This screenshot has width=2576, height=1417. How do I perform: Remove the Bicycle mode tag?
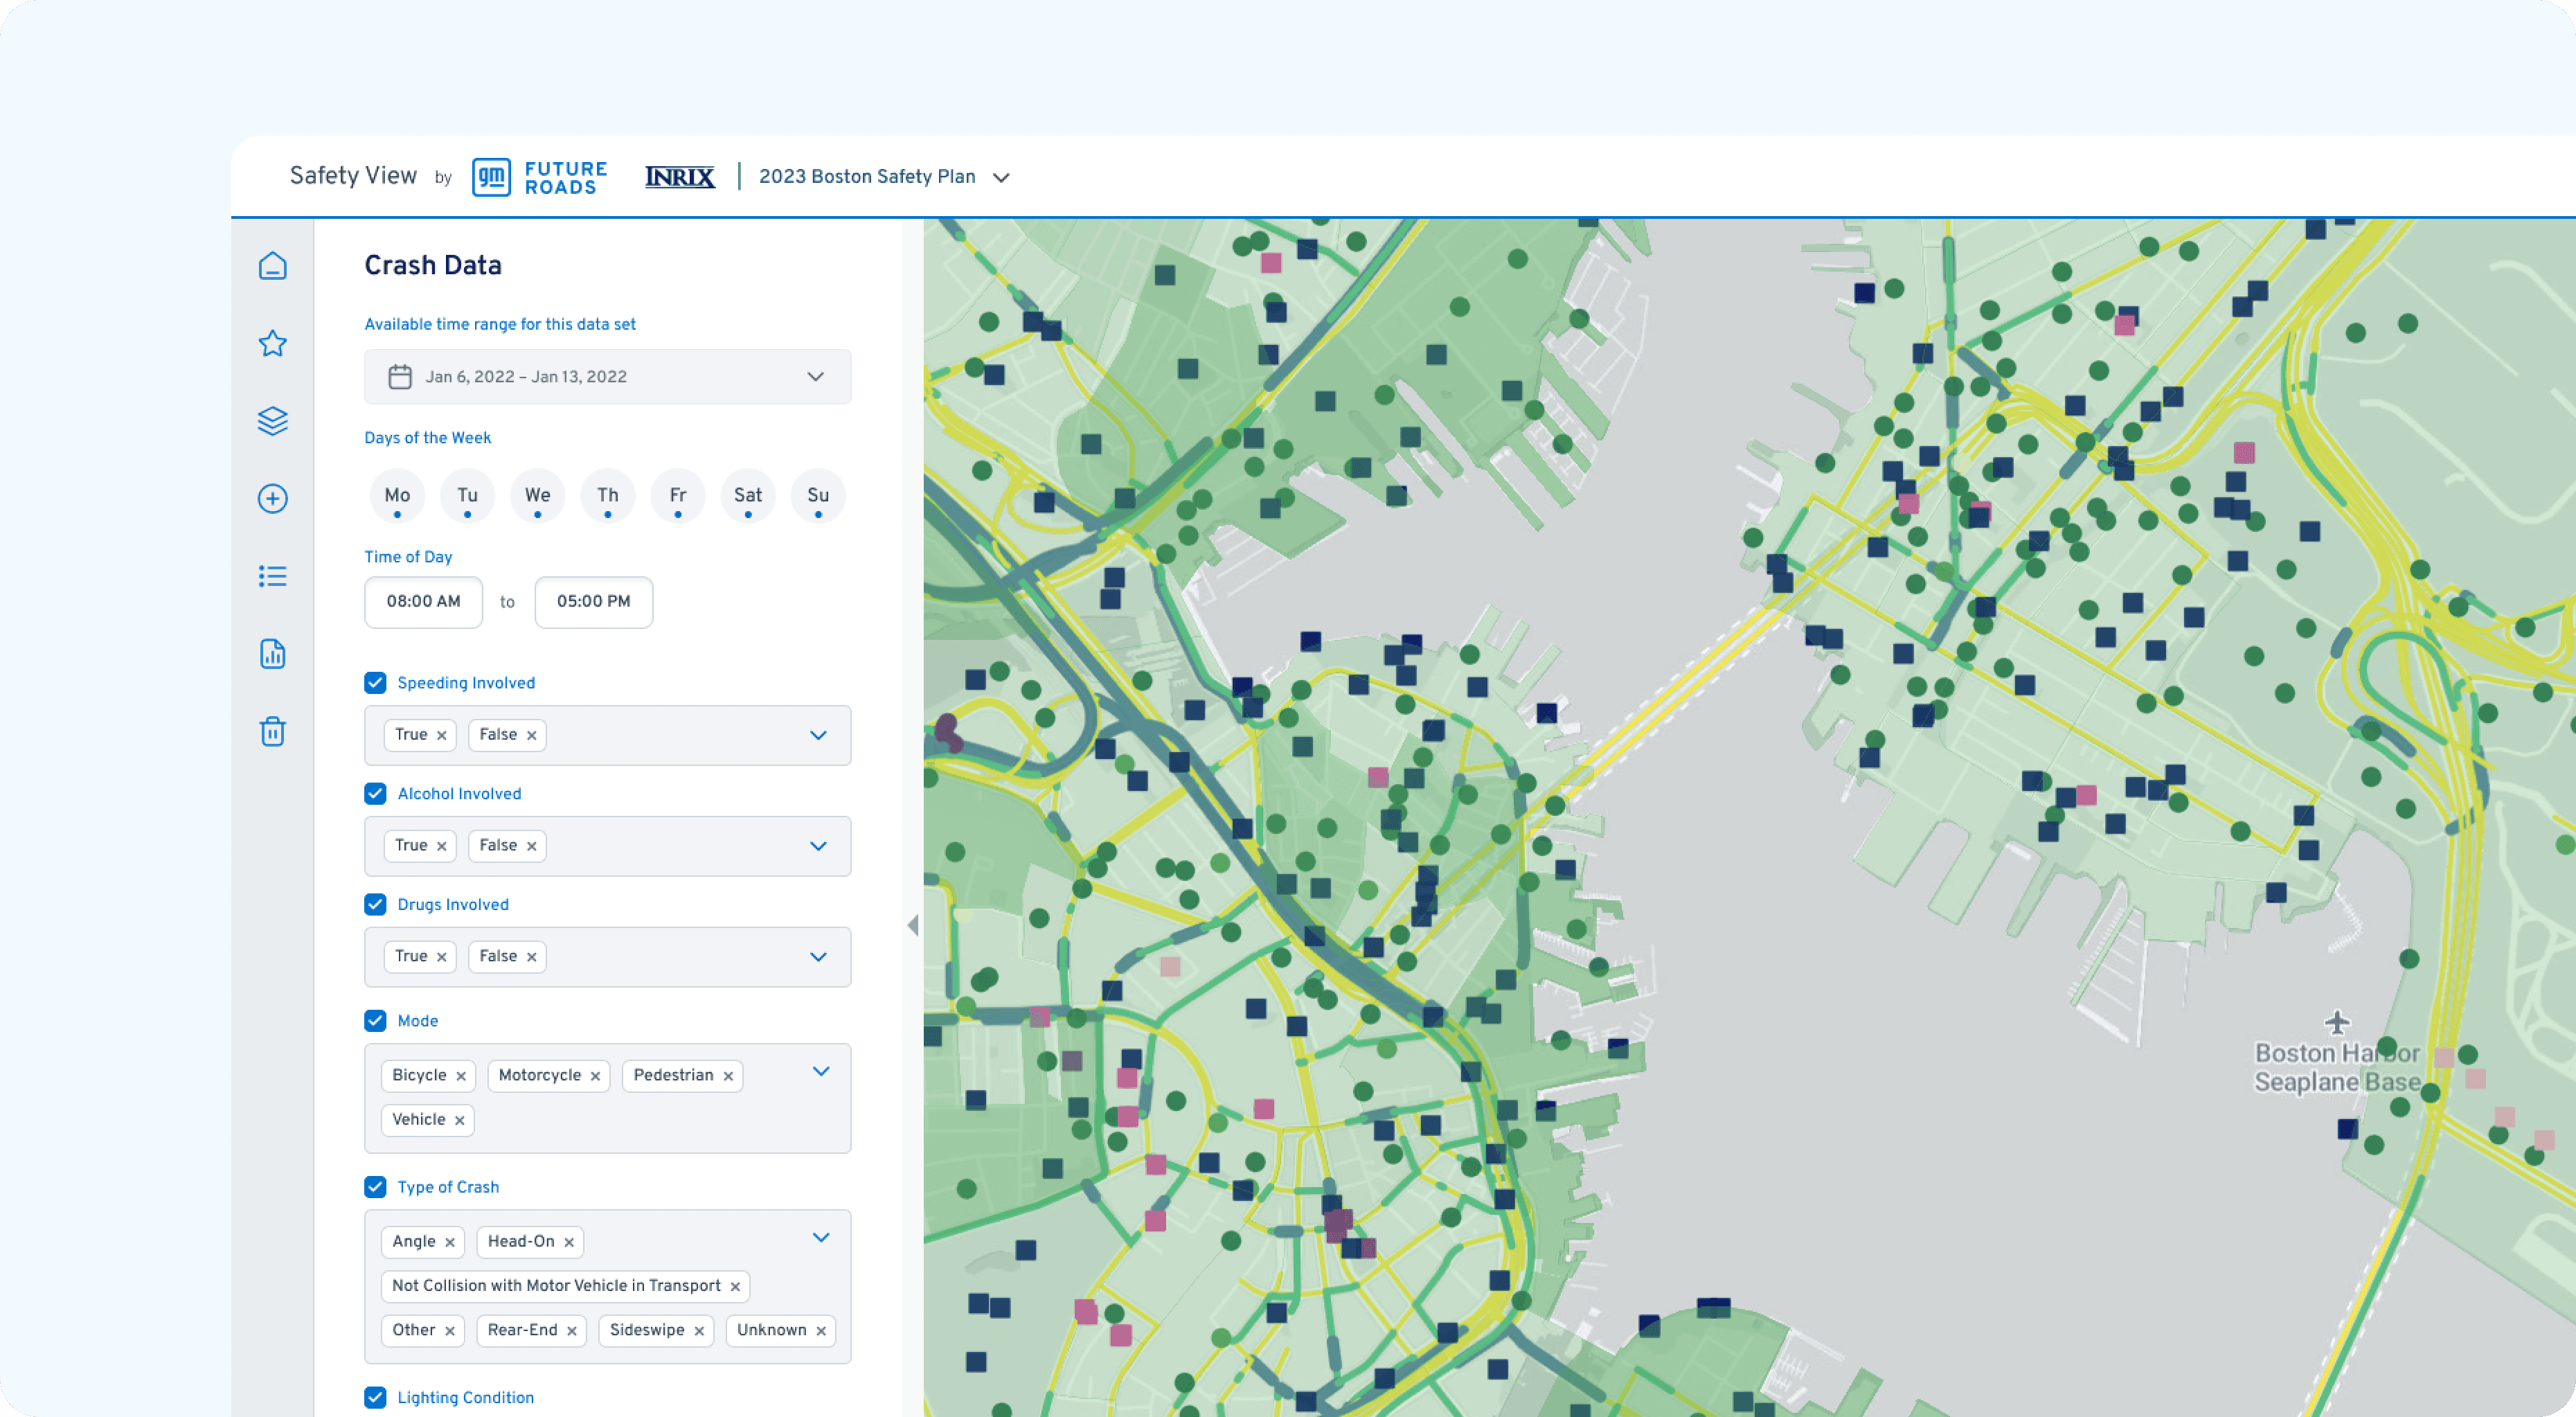461,1077
